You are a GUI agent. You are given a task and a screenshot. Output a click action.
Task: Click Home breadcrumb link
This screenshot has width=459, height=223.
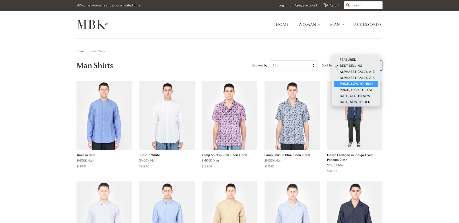(x=80, y=51)
